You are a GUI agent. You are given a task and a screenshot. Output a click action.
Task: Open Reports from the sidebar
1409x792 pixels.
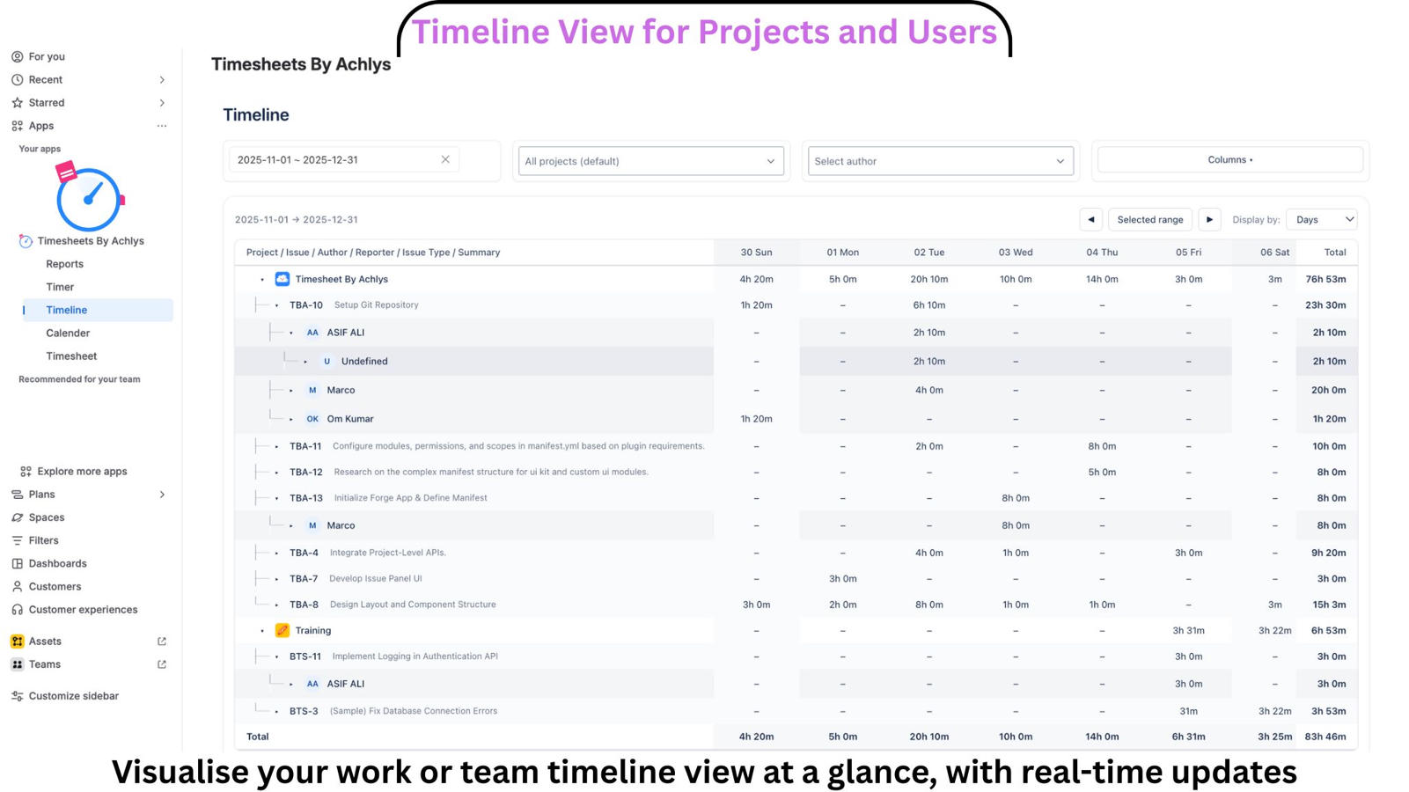[x=65, y=263]
